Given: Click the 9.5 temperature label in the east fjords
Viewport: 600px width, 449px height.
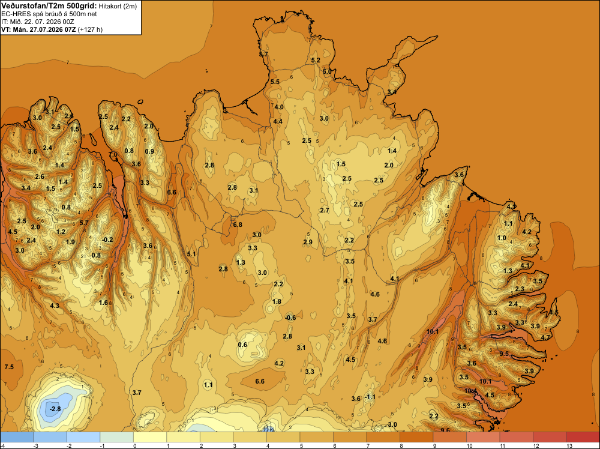Looking at the screenshot, I should 504,354.
